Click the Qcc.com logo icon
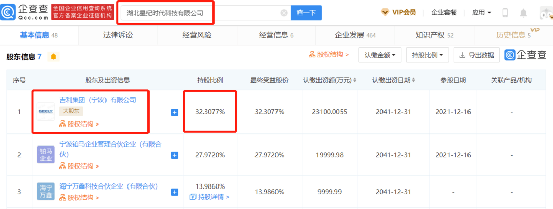Screen dimensions: 553x209 (8, 12)
